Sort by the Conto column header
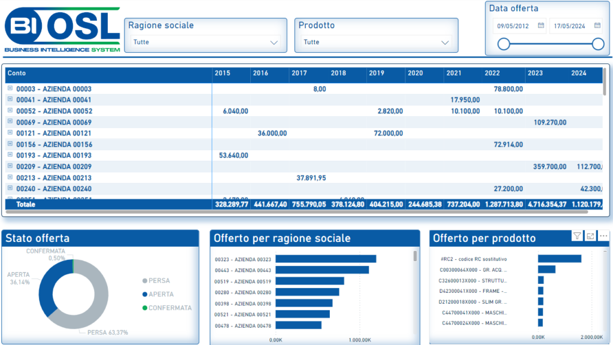 point(17,73)
